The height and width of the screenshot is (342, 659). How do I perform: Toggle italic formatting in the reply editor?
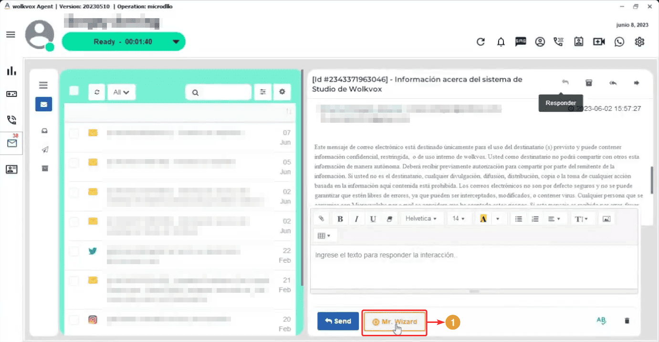pyautogui.click(x=356, y=219)
